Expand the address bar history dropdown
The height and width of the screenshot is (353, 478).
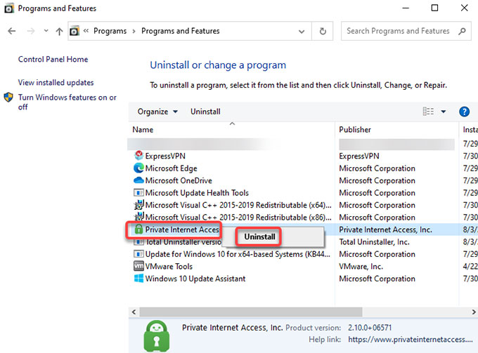[301, 32]
